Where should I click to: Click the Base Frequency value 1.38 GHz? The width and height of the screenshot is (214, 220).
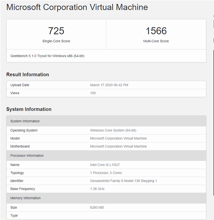click(98, 189)
